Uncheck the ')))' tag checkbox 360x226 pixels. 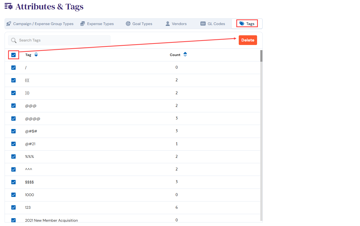[x=13, y=93]
